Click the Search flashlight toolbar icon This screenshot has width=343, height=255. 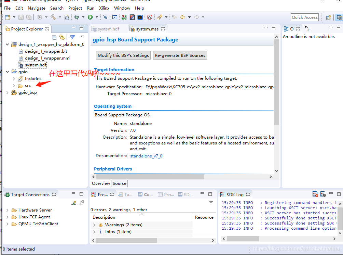[x=160, y=17]
